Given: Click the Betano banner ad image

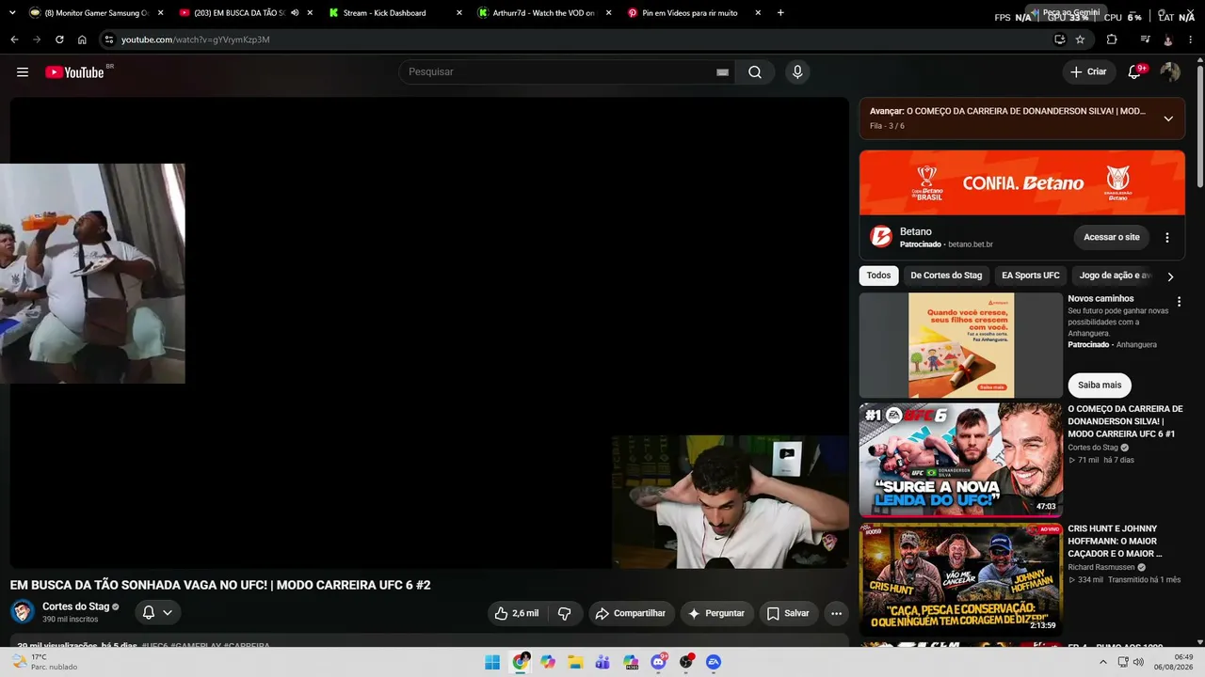Looking at the screenshot, I should tap(1021, 182).
